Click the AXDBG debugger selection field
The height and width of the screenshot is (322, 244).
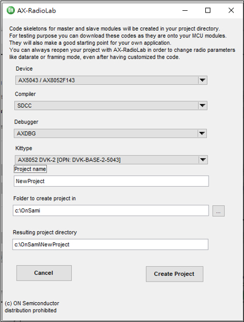click(x=110, y=134)
